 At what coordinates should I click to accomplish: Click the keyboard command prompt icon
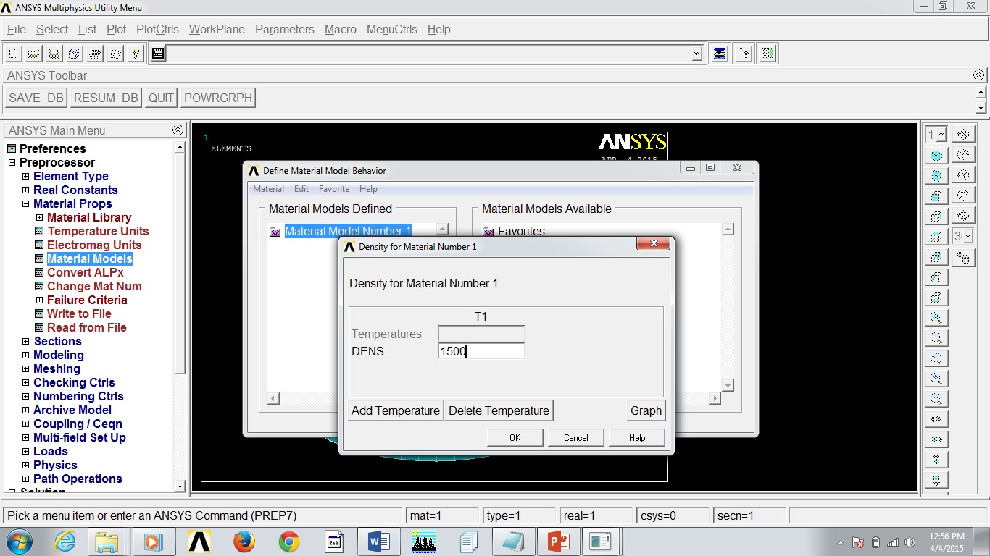click(x=158, y=54)
